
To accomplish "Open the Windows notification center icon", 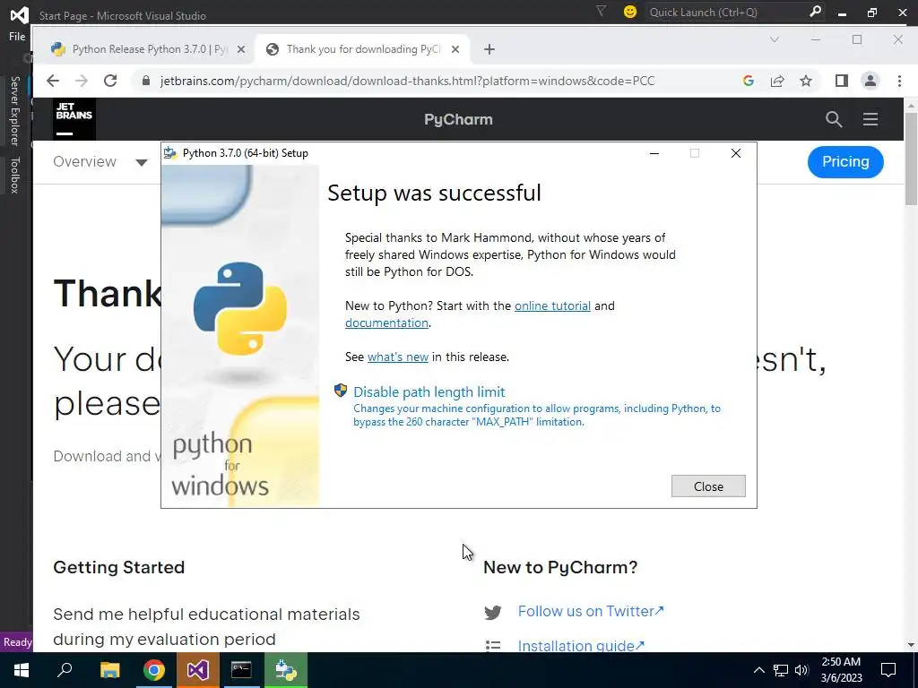I will click(888, 670).
